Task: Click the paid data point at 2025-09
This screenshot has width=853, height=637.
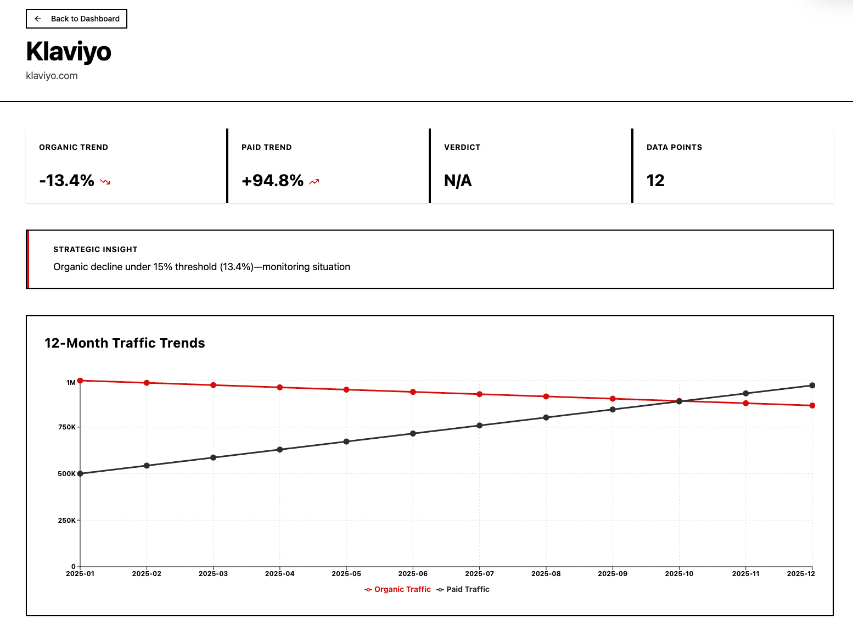Action: click(x=613, y=410)
